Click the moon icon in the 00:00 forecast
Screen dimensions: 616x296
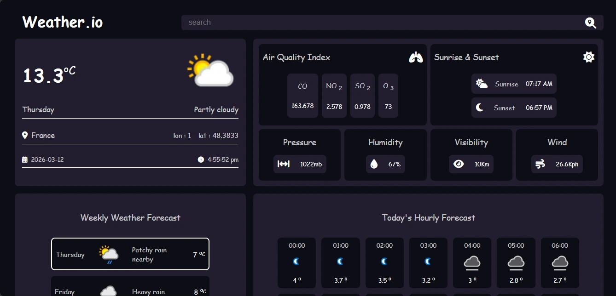[x=296, y=262]
